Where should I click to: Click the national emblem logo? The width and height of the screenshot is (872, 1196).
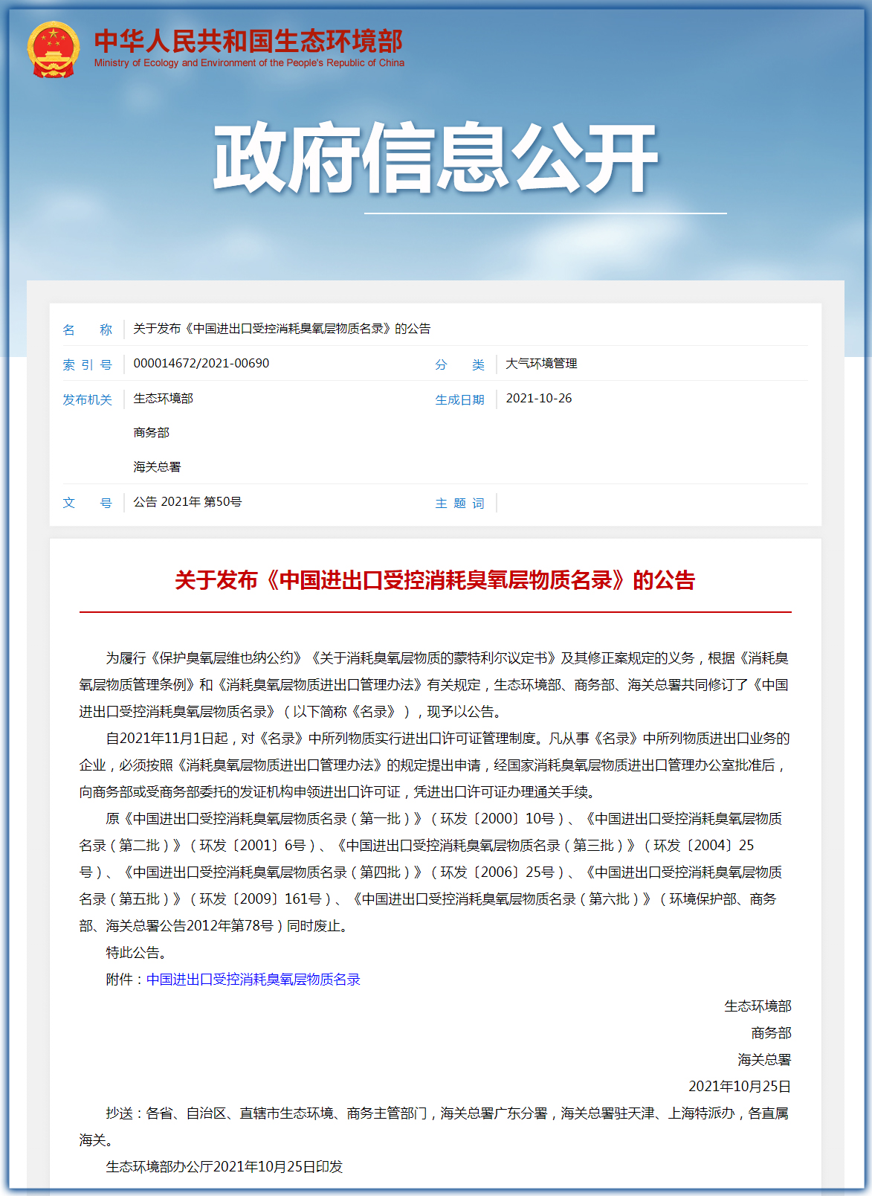[54, 50]
